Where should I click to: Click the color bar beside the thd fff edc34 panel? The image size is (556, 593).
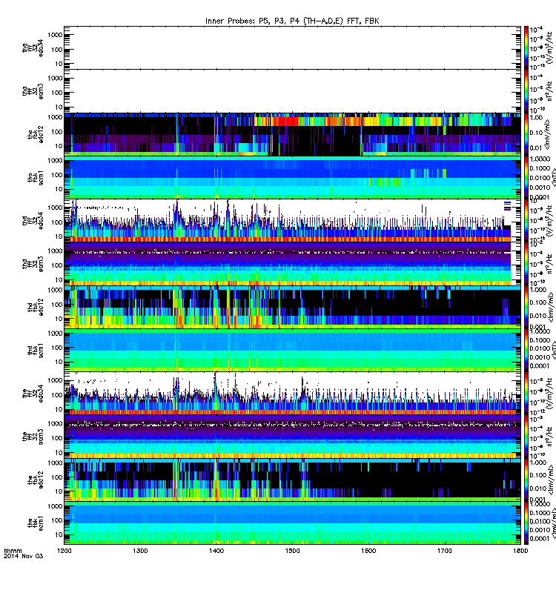click(526, 220)
